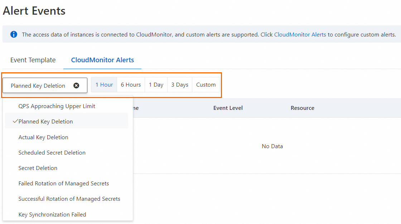This screenshot has width=401, height=224.
Task: Select Scheduled Secret Deletion option
Action: (x=67, y=153)
